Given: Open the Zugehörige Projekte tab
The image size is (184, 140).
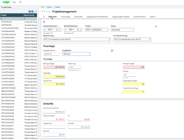Looking at the screenshot, I should 121,17.
